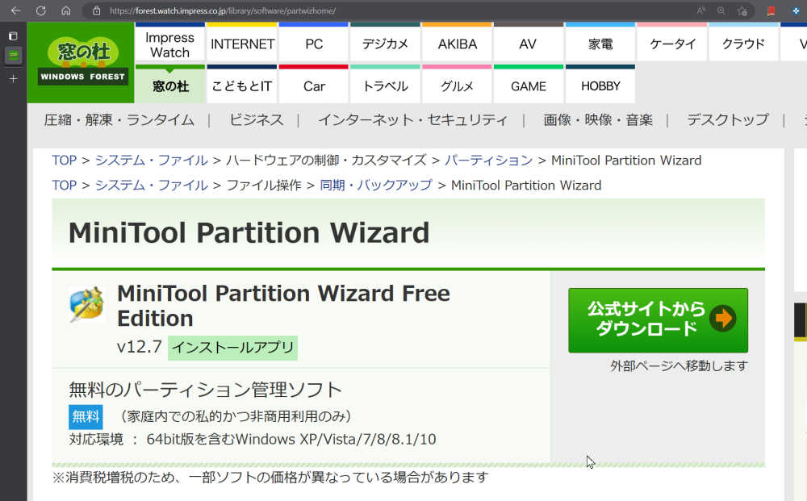
Task: Click the blue 無料 badge
Action: (86, 416)
